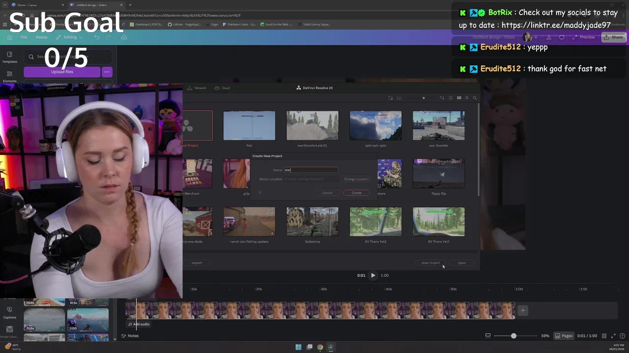Click the Canva timeline zoom slider

(515, 336)
